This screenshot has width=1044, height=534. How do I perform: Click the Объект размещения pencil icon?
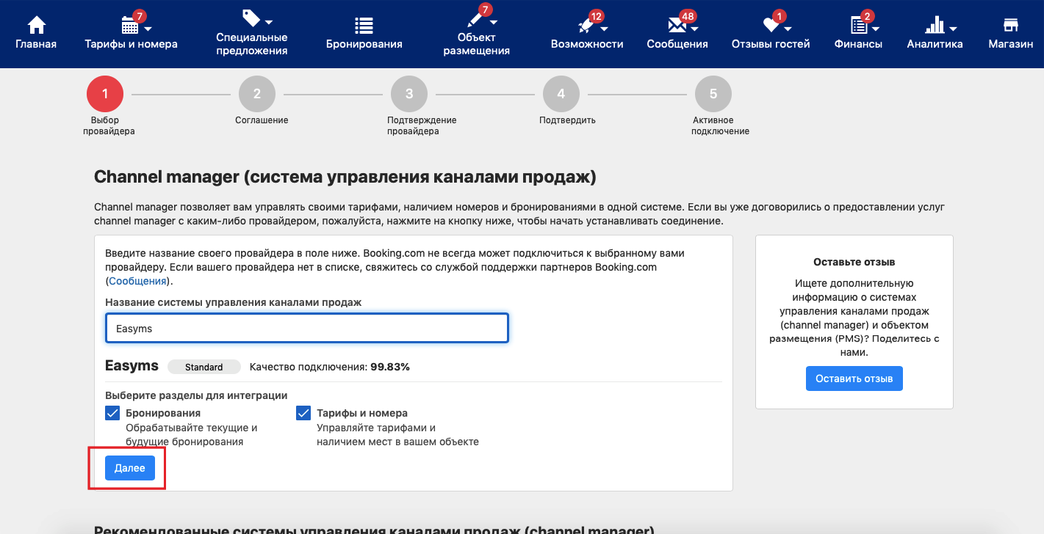[476, 19]
